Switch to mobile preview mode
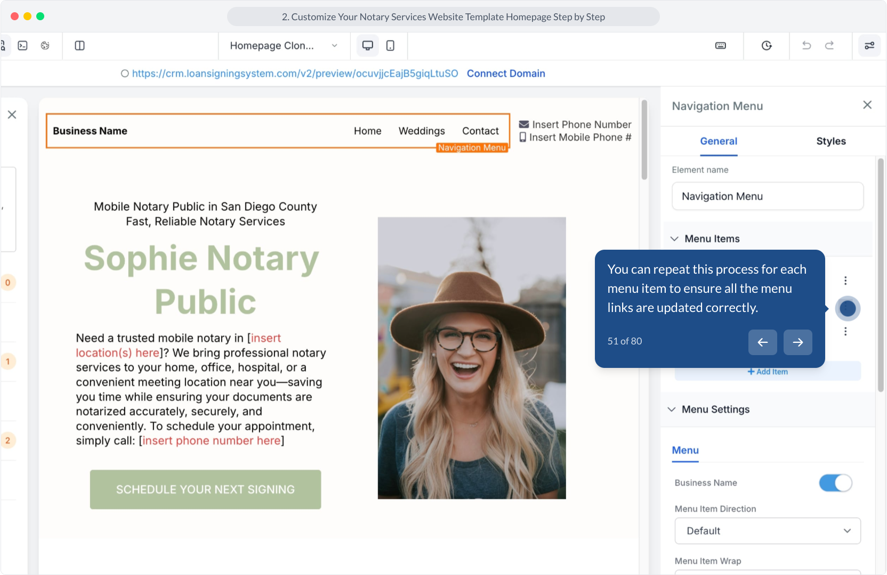This screenshot has height=575, width=887. click(390, 46)
